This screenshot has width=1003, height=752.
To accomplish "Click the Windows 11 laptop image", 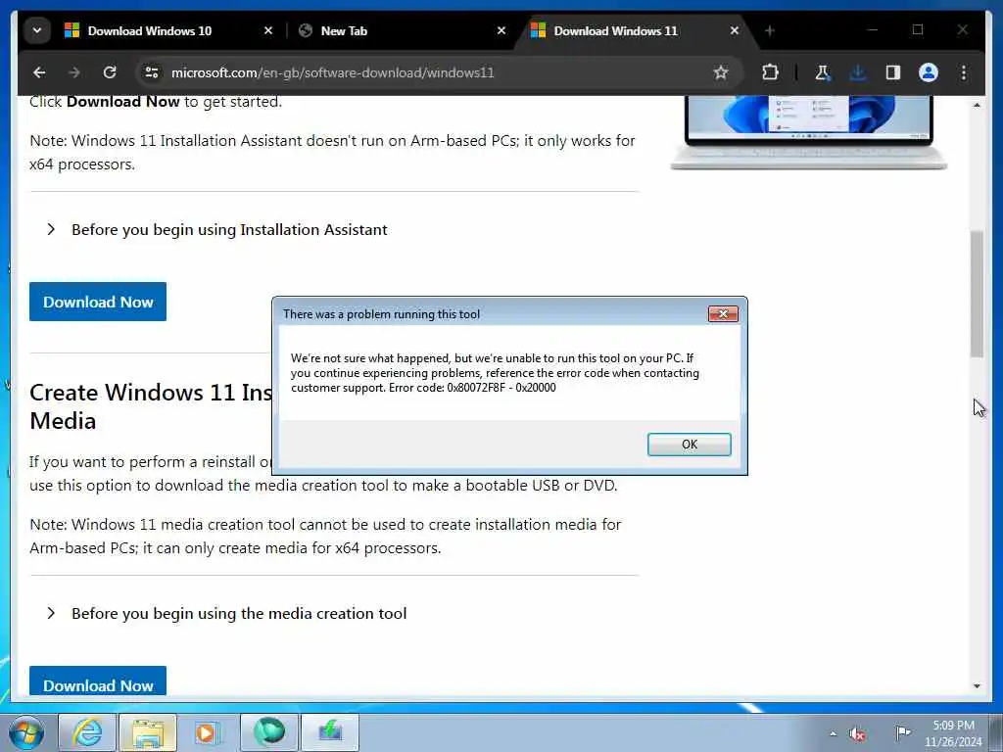I will pyautogui.click(x=808, y=133).
